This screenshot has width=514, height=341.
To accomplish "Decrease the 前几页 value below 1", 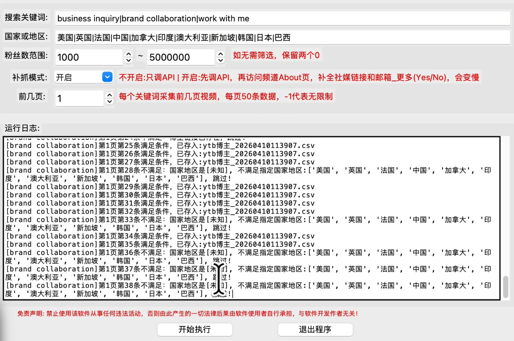I will click(109, 101).
